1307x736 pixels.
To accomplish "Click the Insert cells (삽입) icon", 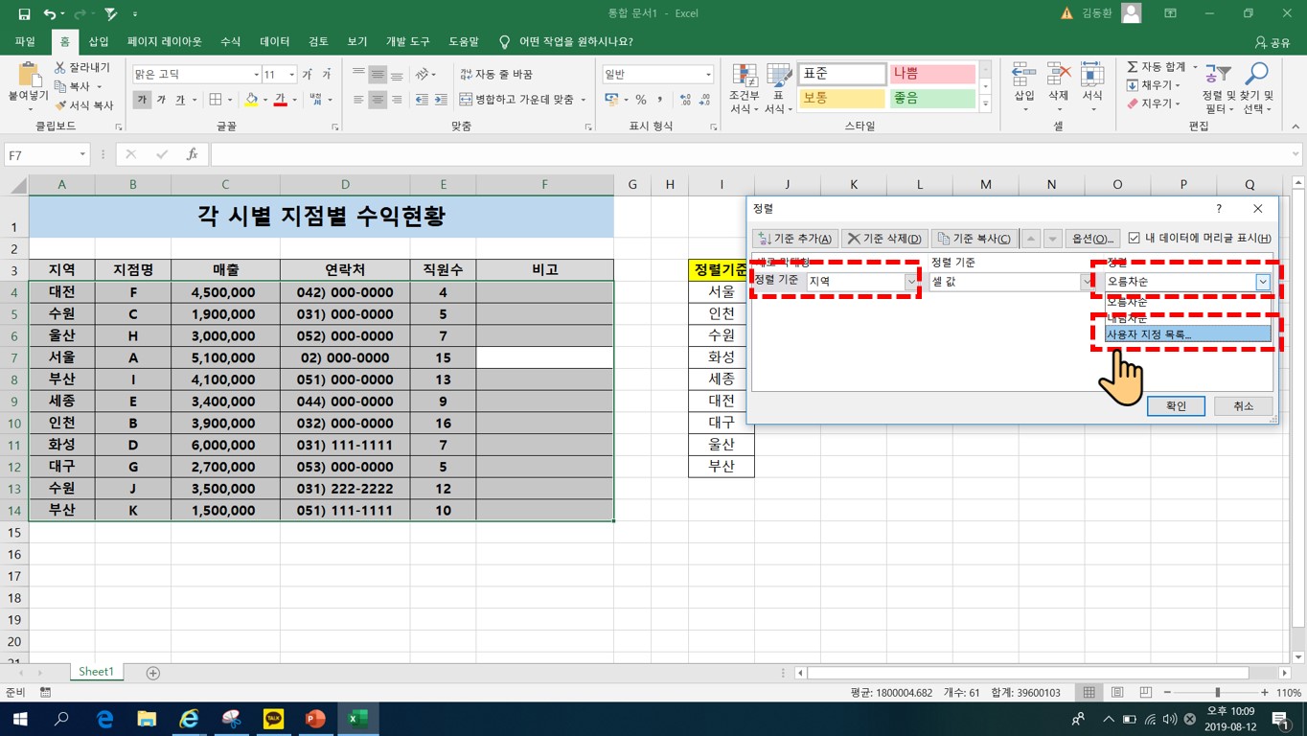I will (x=1024, y=76).
